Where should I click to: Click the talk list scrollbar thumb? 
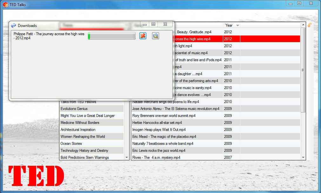tap(303, 70)
